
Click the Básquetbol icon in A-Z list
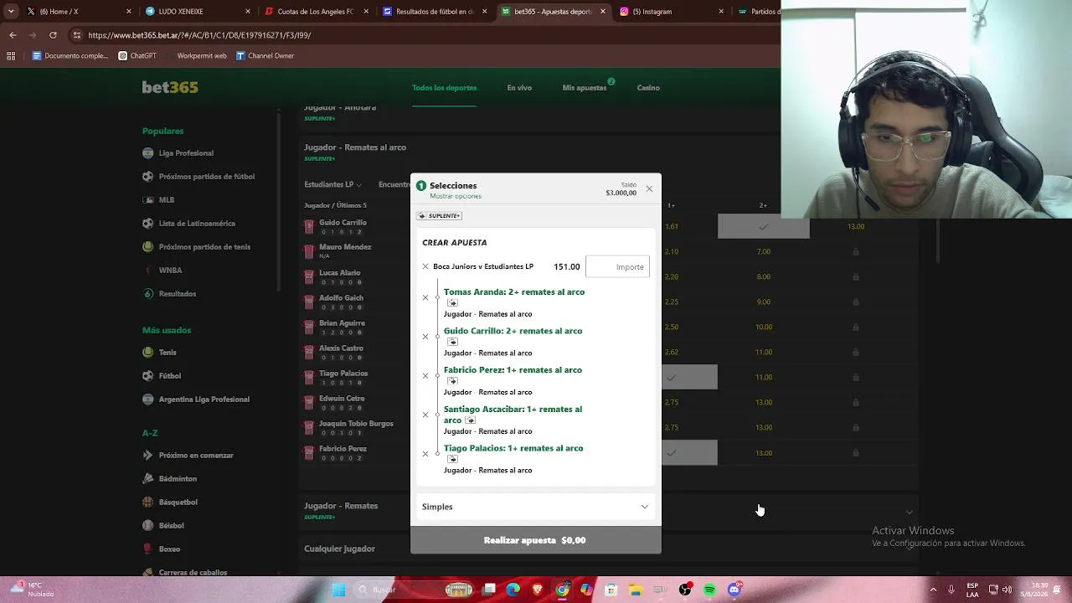click(148, 502)
